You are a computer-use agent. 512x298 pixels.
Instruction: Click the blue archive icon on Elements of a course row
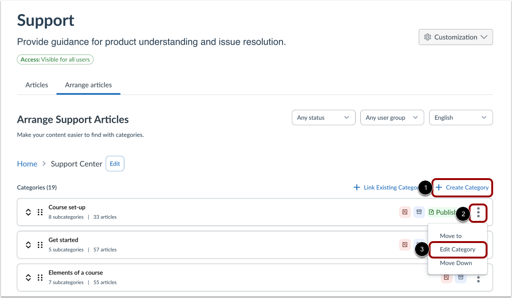point(461,277)
